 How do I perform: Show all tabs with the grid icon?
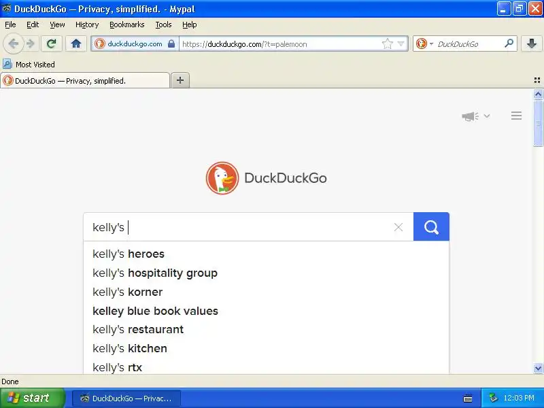[537, 80]
